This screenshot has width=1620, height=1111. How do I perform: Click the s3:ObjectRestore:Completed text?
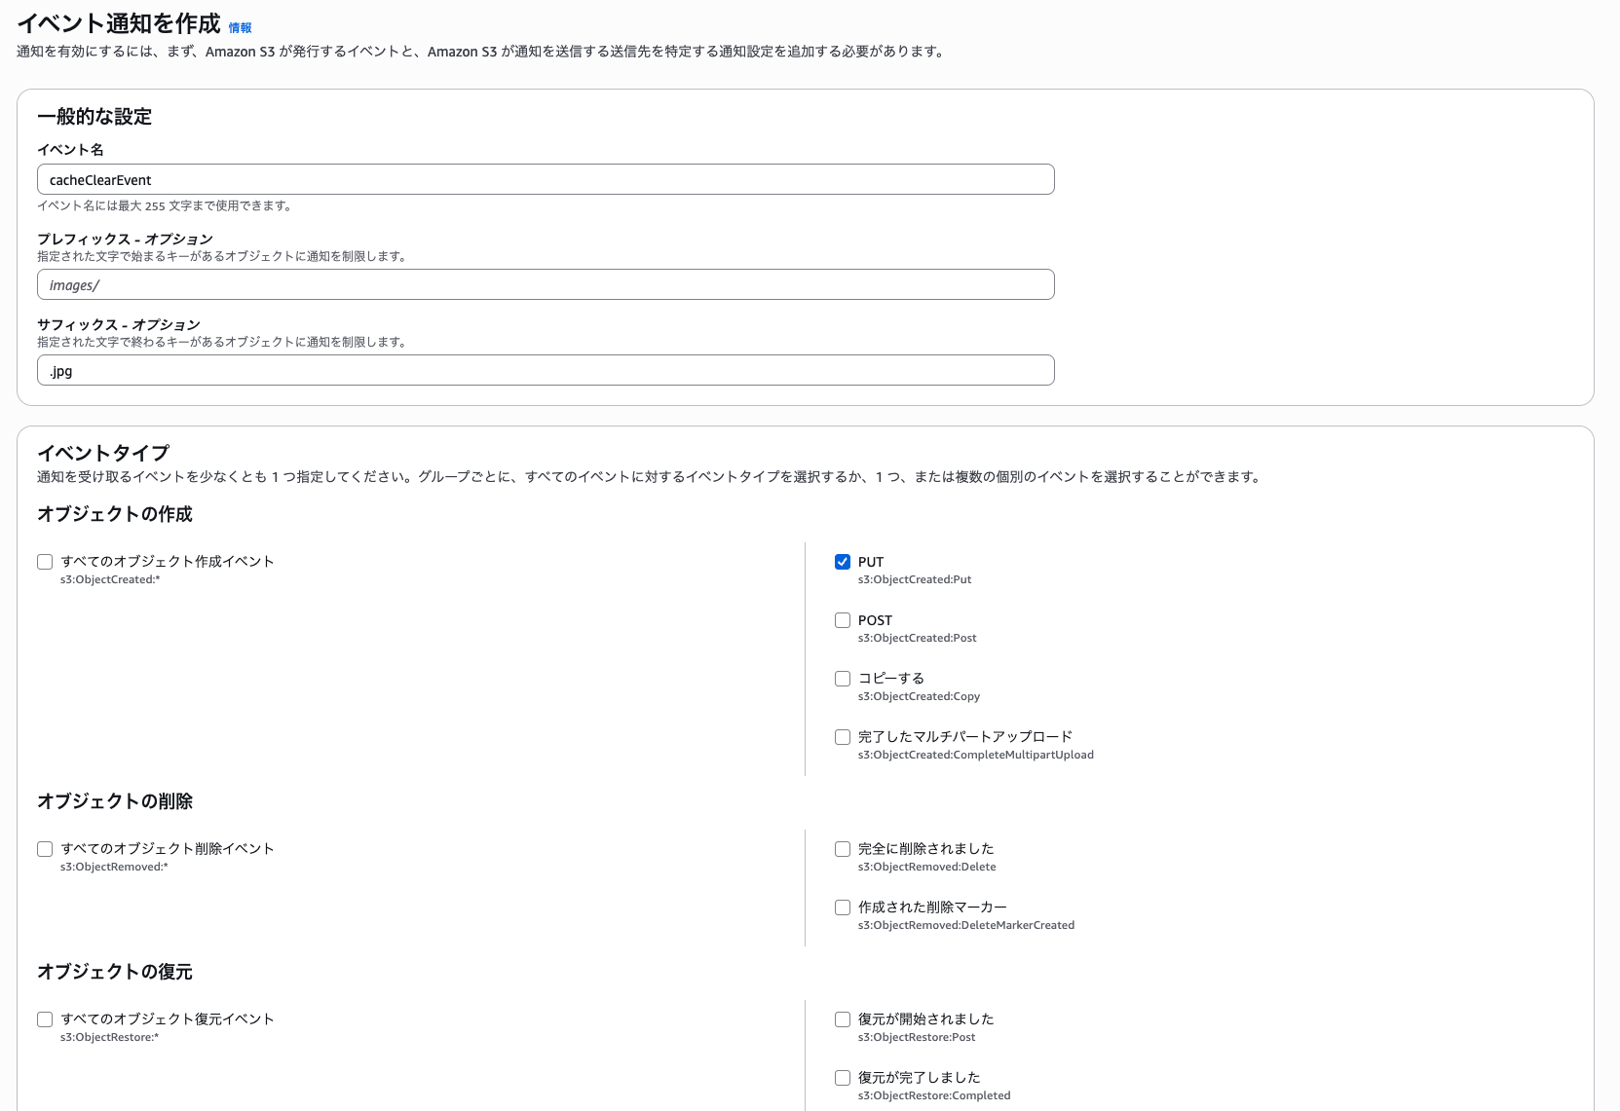(934, 1095)
